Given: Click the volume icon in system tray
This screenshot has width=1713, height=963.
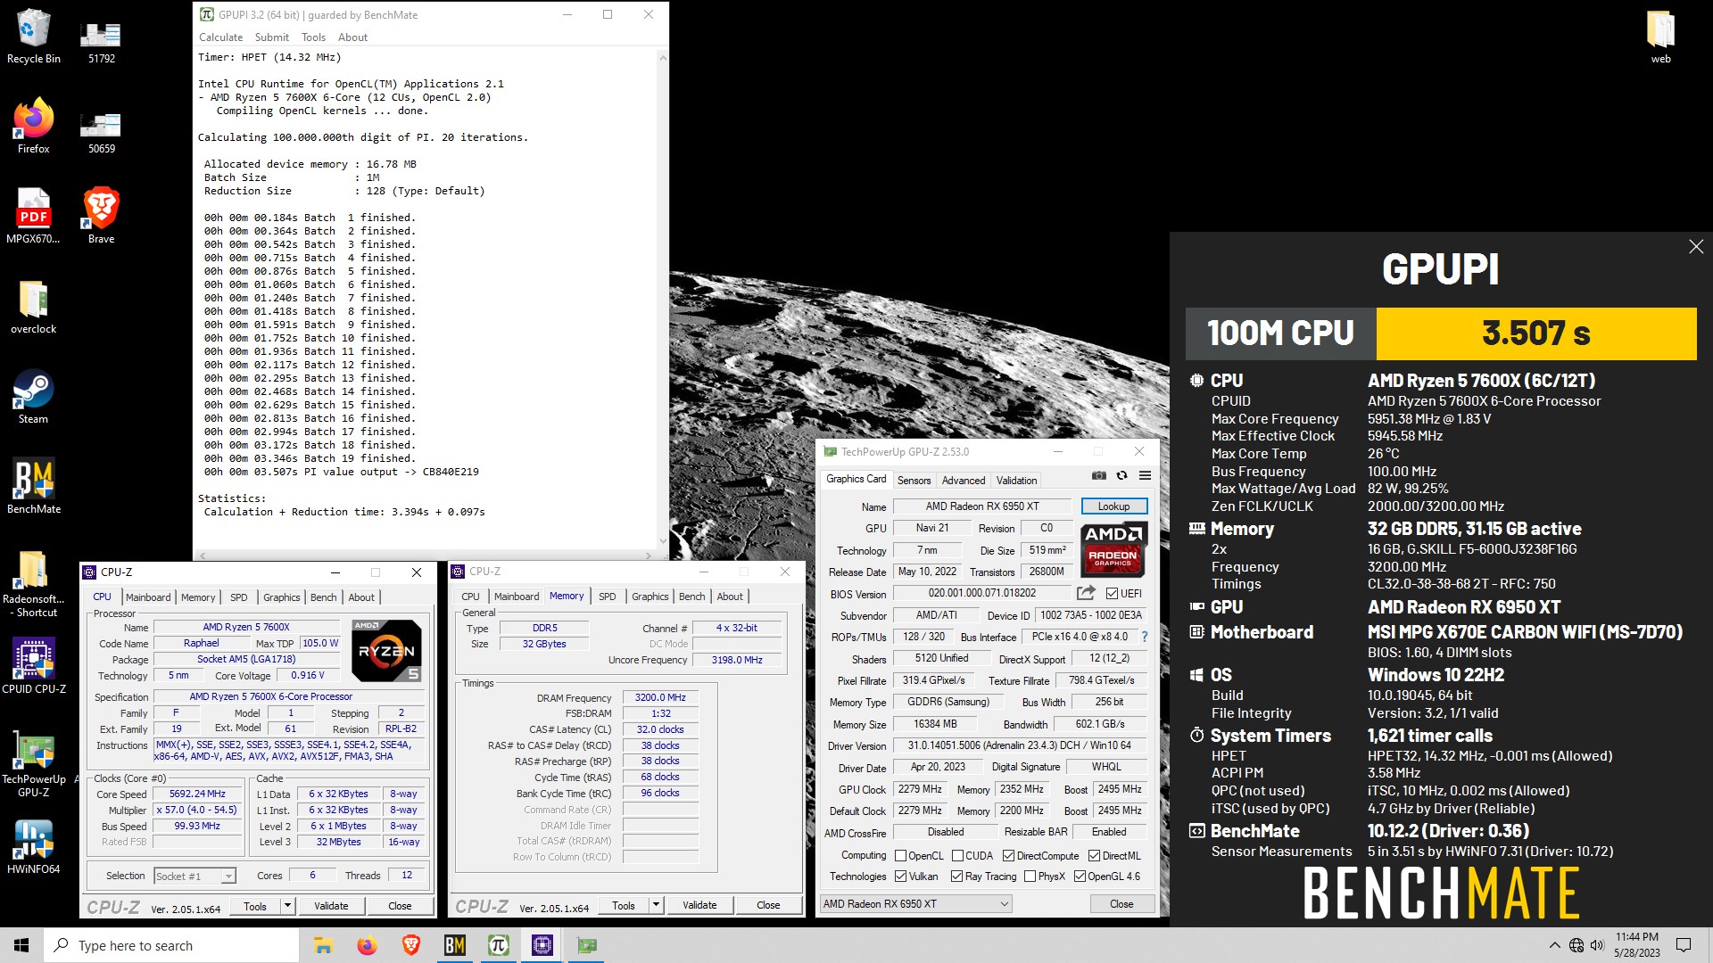Looking at the screenshot, I should click(1597, 945).
